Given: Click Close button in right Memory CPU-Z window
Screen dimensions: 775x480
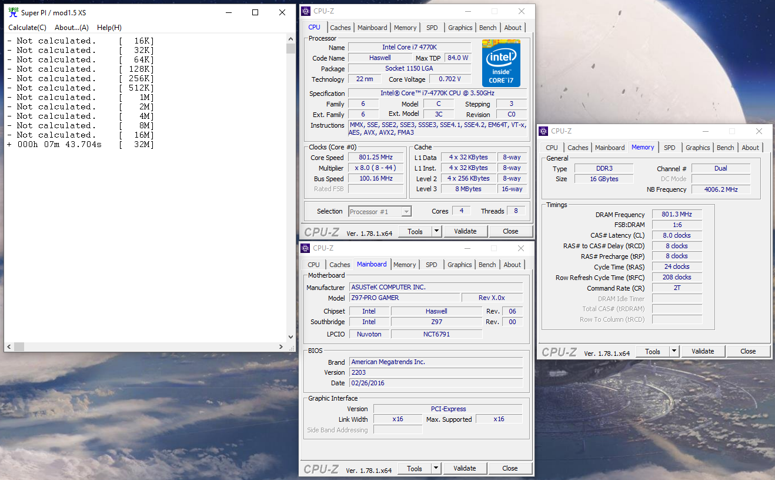Looking at the screenshot, I should click(x=748, y=351).
